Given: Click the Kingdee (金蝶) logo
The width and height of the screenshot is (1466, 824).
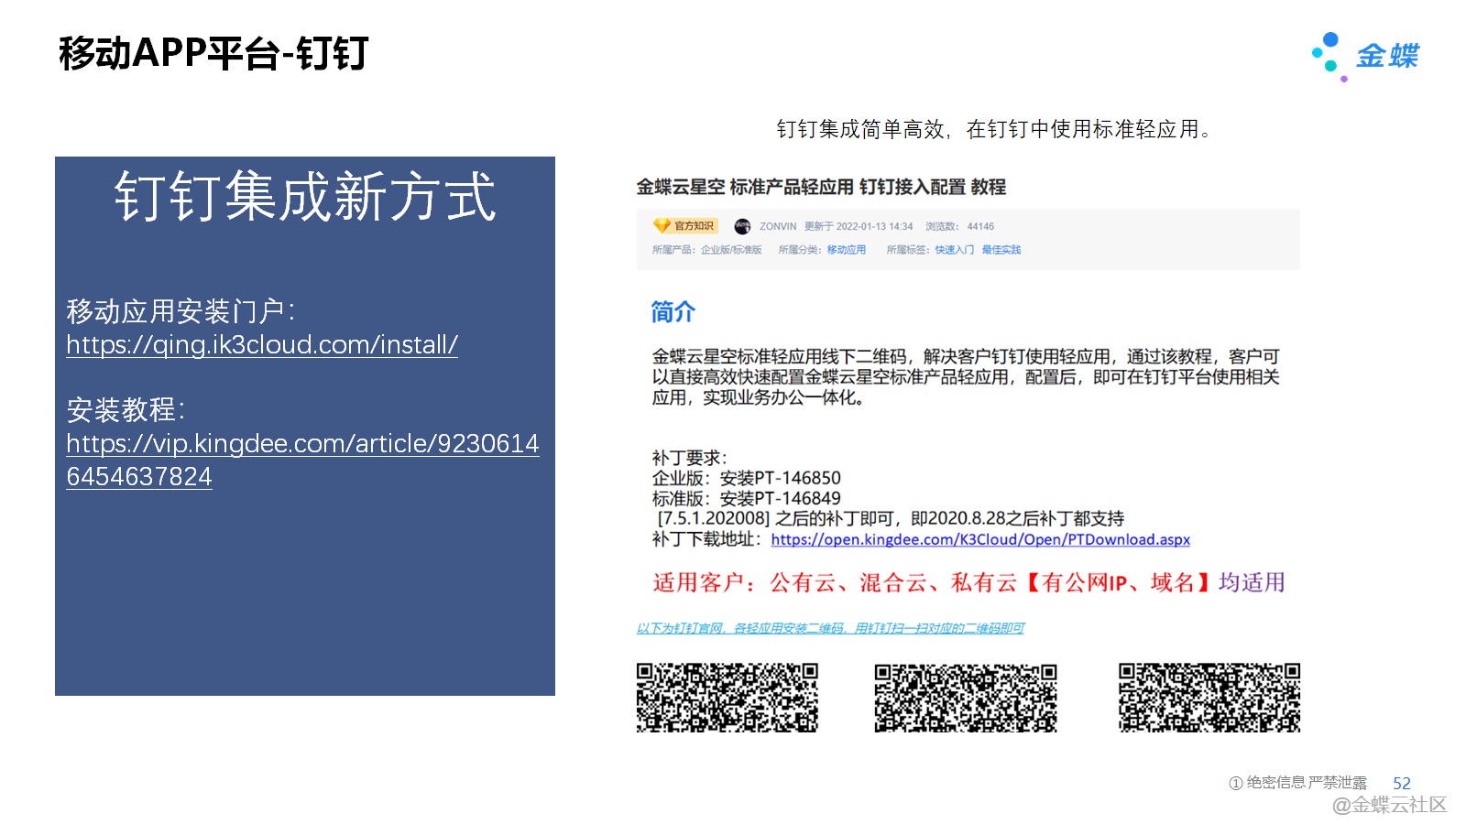Looking at the screenshot, I should pyautogui.click(x=1365, y=57).
